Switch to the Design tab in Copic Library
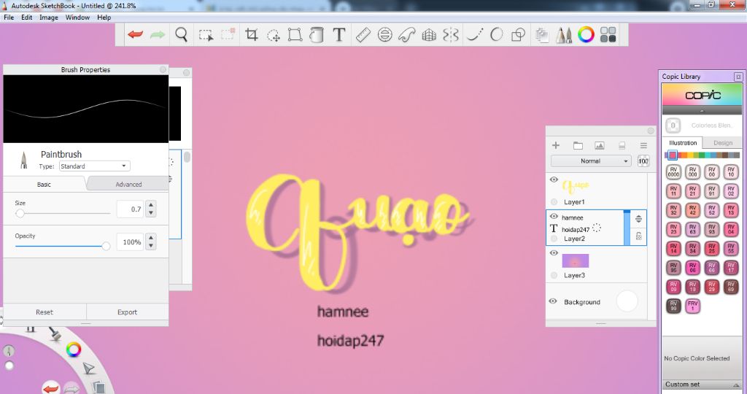The image size is (747, 394). [723, 143]
